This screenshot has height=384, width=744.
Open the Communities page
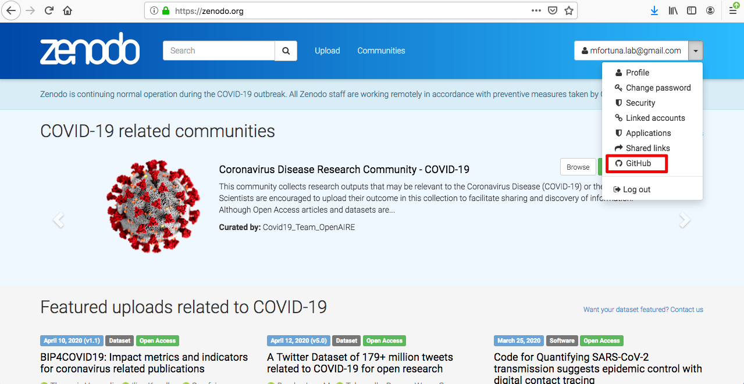(381, 51)
